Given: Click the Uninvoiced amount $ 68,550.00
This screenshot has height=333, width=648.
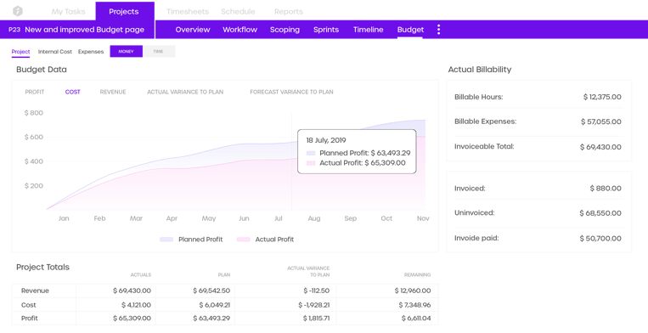Looking at the screenshot, I should [x=600, y=213].
